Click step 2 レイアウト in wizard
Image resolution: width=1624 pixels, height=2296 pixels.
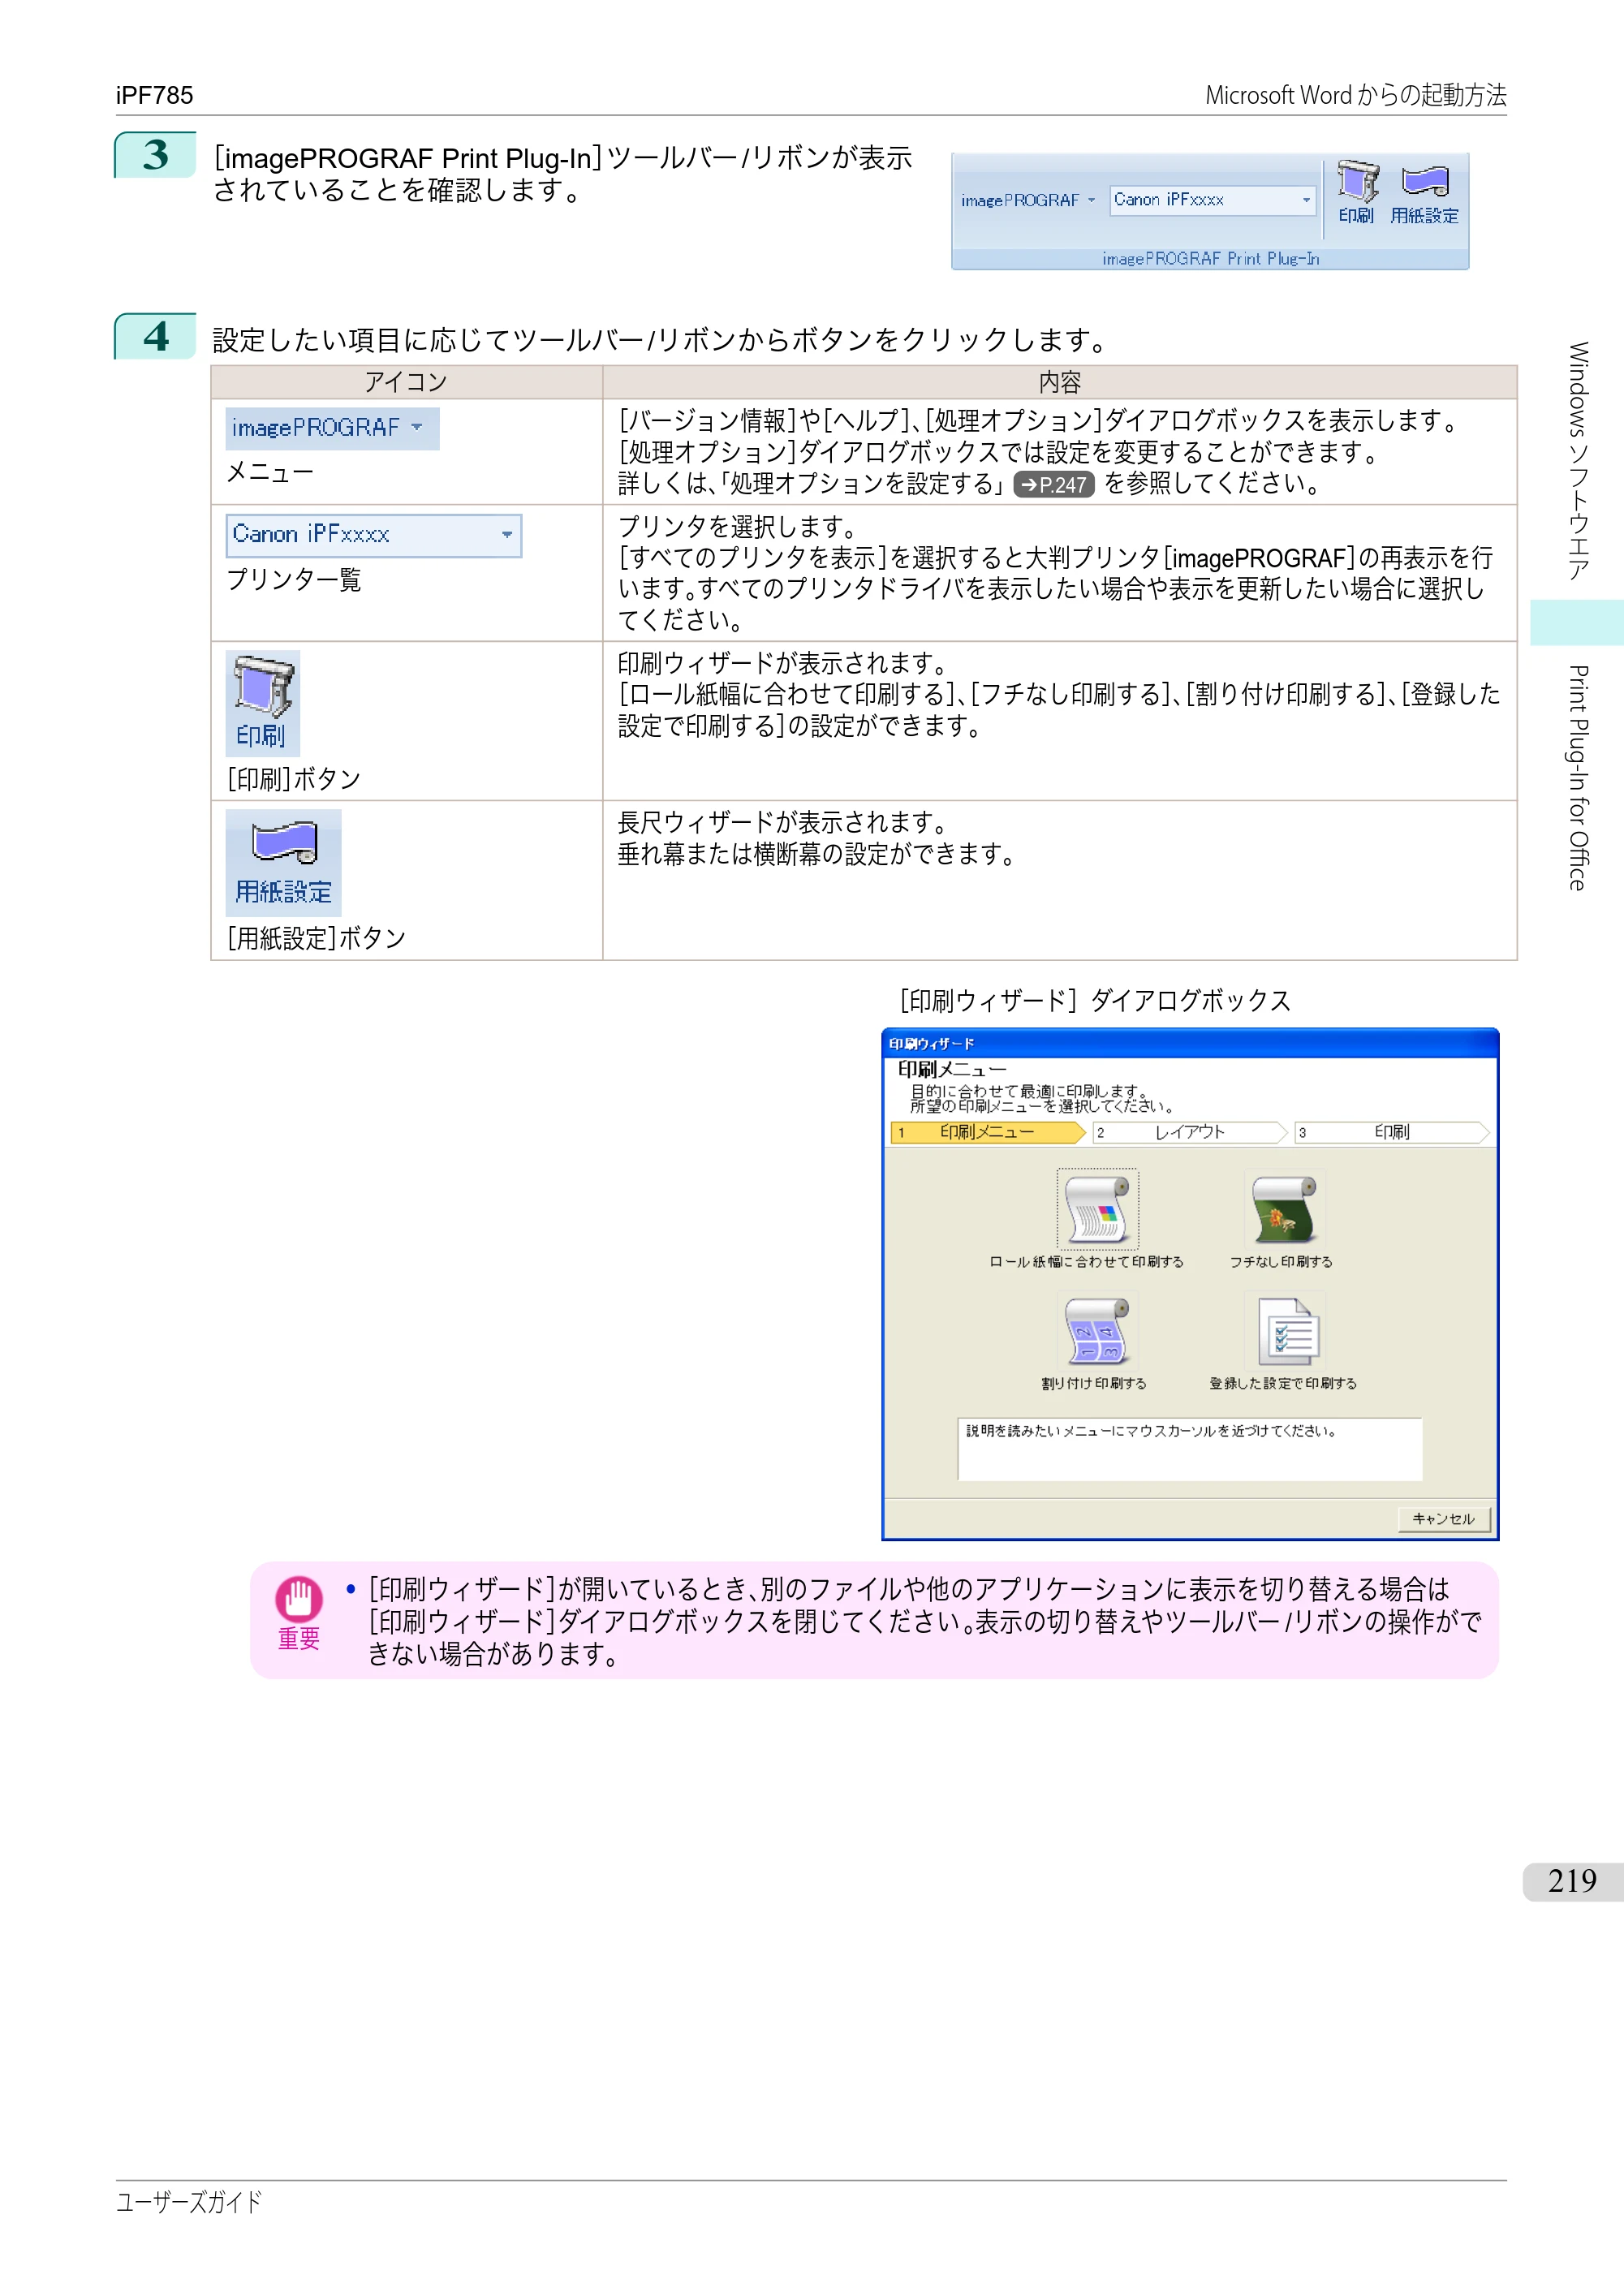pos(1190,1132)
